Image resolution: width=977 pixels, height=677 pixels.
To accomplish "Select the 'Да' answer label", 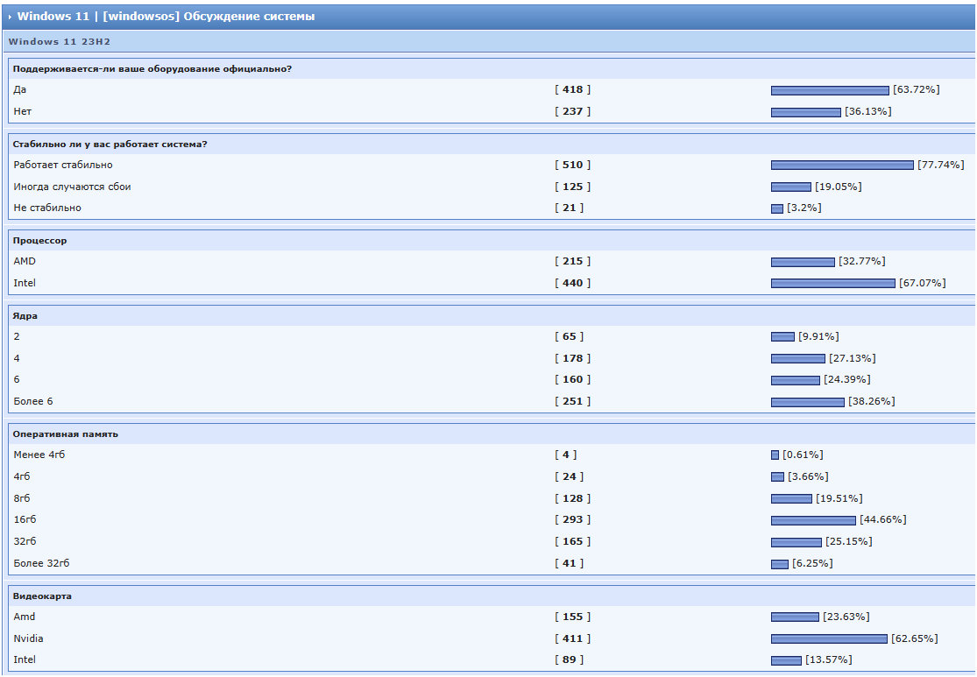I will pos(20,89).
